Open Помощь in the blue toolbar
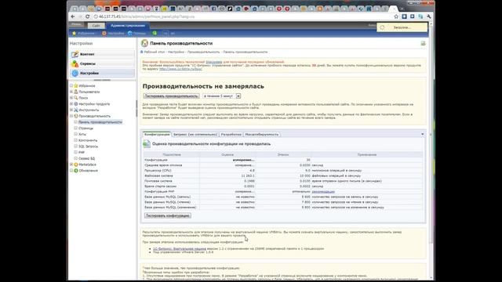The height and width of the screenshot is (282, 502). point(137,33)
